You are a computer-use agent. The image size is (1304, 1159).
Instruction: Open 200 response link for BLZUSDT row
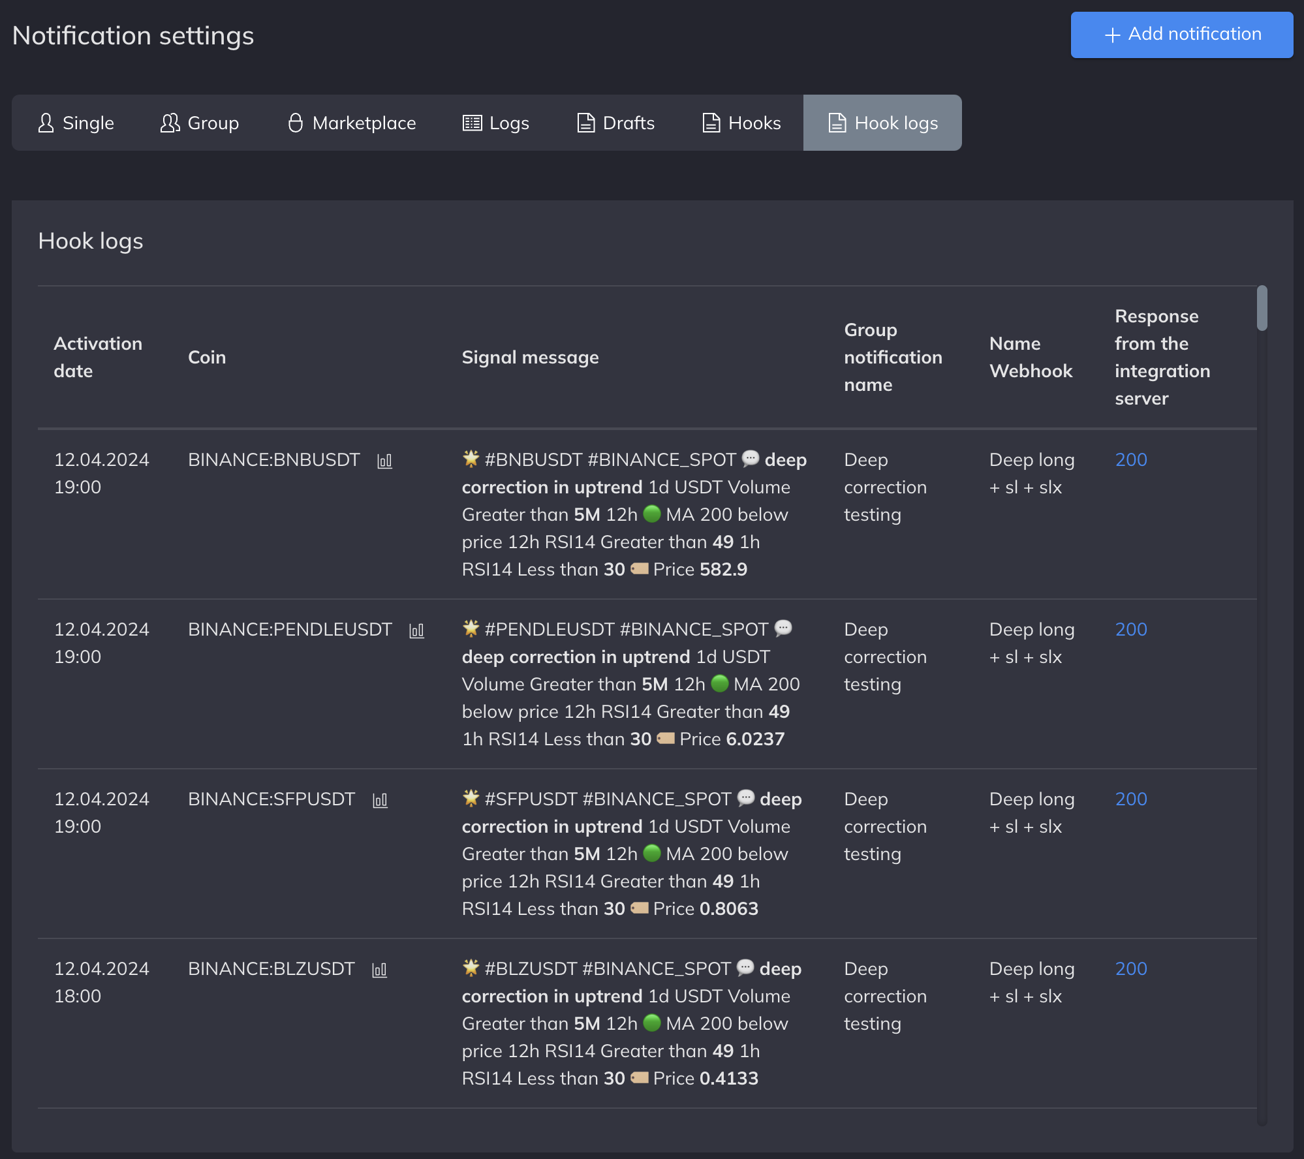coord(1130,968)
